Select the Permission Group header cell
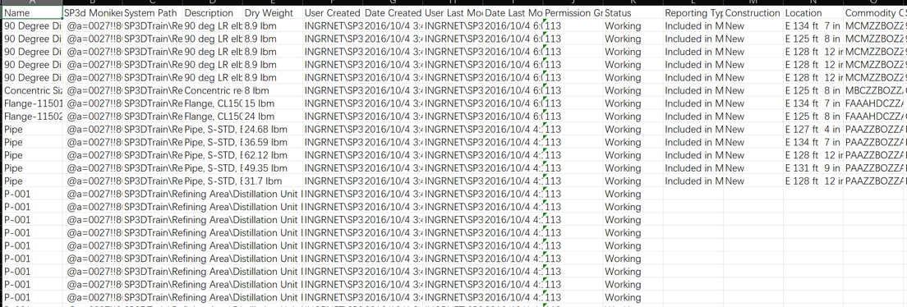 coord(573,12)
